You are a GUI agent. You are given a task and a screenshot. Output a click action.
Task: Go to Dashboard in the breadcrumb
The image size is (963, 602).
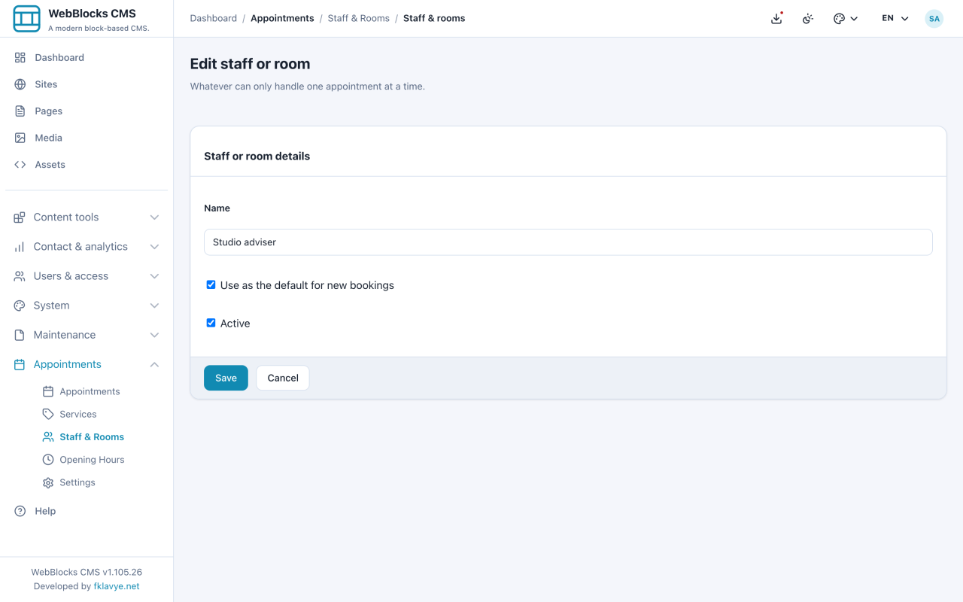tap(214, 18)
